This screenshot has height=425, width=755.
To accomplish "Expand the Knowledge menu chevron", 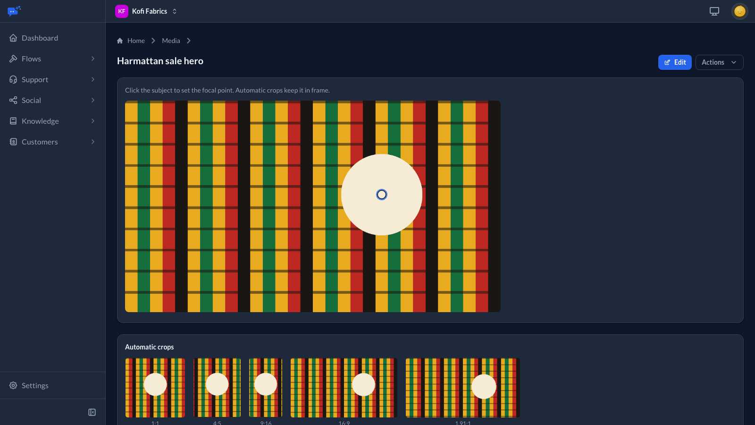I will (x=93, y=121).
